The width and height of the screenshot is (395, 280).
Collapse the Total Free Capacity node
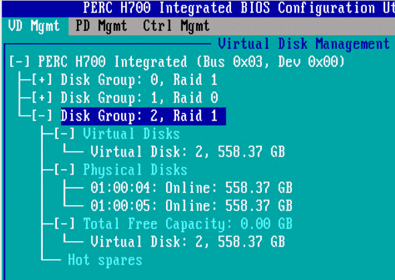[64, 224]
